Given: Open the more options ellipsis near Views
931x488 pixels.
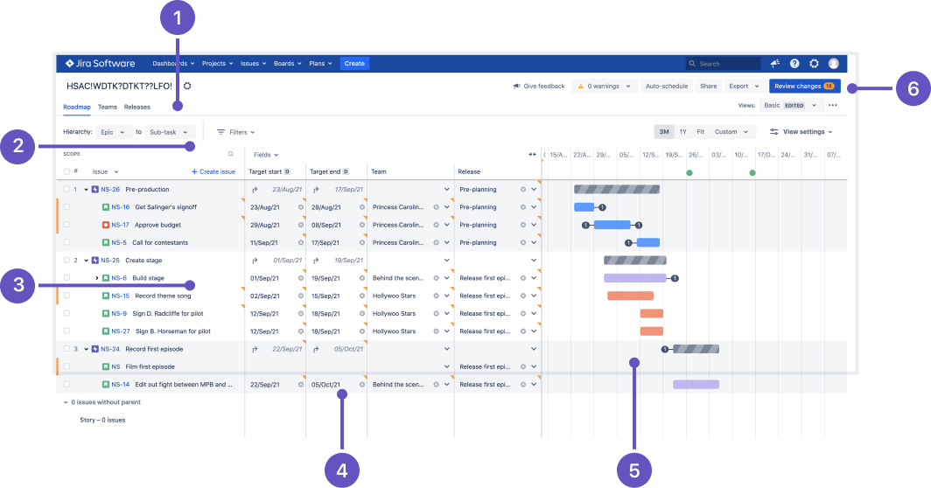Looking at the screenshot, I should pyautogui.click(x=833, y=105).
